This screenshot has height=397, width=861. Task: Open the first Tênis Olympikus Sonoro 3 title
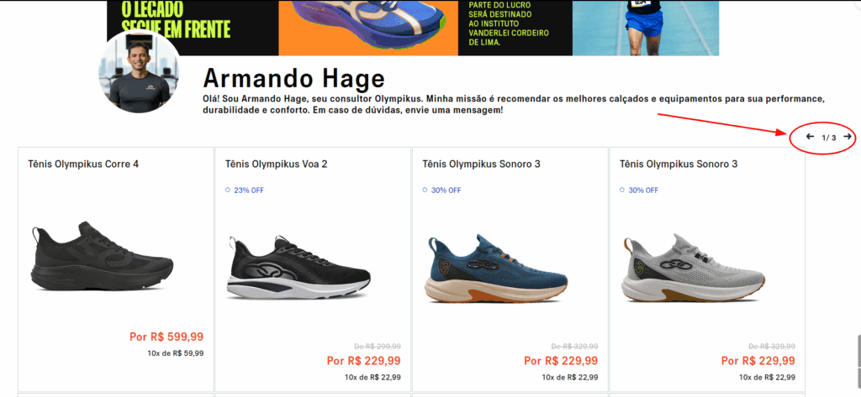click(x=481, y=164)
